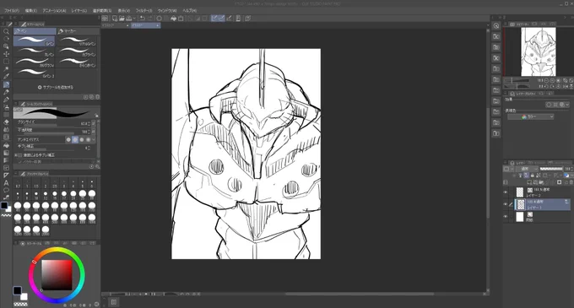
Task: Select the second anti-aliasing option
Action: pos(75,139)
